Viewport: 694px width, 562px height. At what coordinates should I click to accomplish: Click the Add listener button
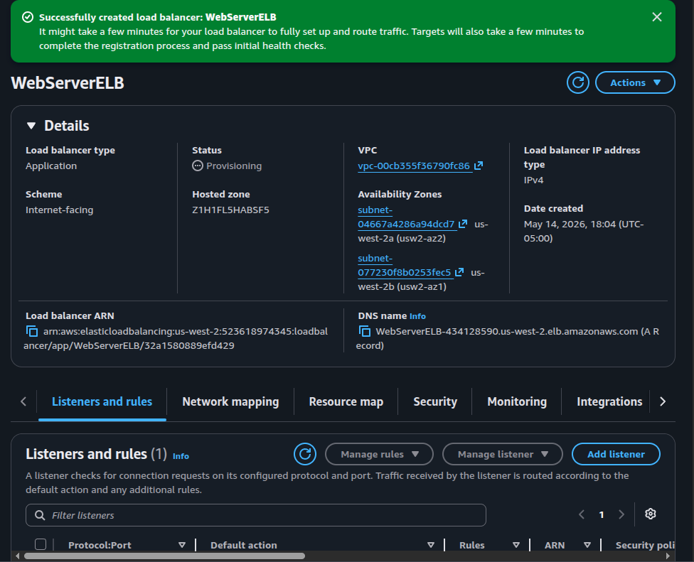[616, 454]
